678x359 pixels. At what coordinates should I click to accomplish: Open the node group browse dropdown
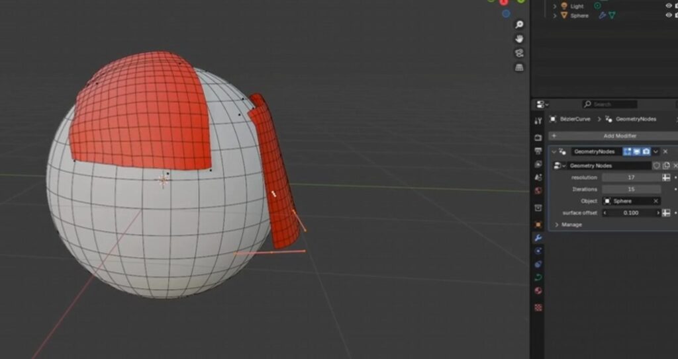[x=559, y=166]
